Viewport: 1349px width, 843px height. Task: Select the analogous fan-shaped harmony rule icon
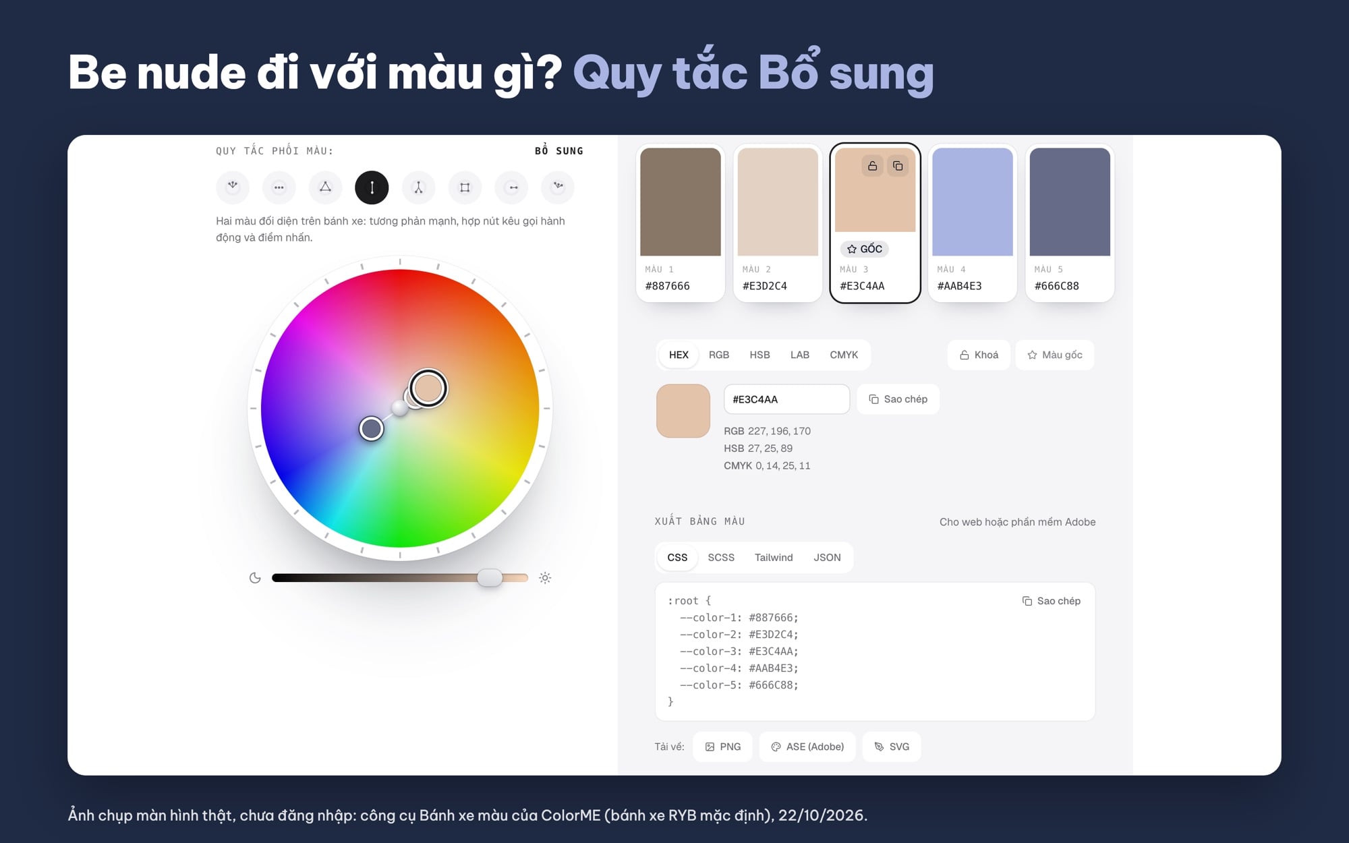pyautogui.click(x=233, y=187)
